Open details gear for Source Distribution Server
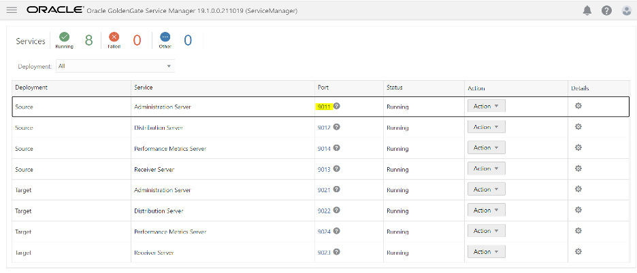 (x=578, y=126)
